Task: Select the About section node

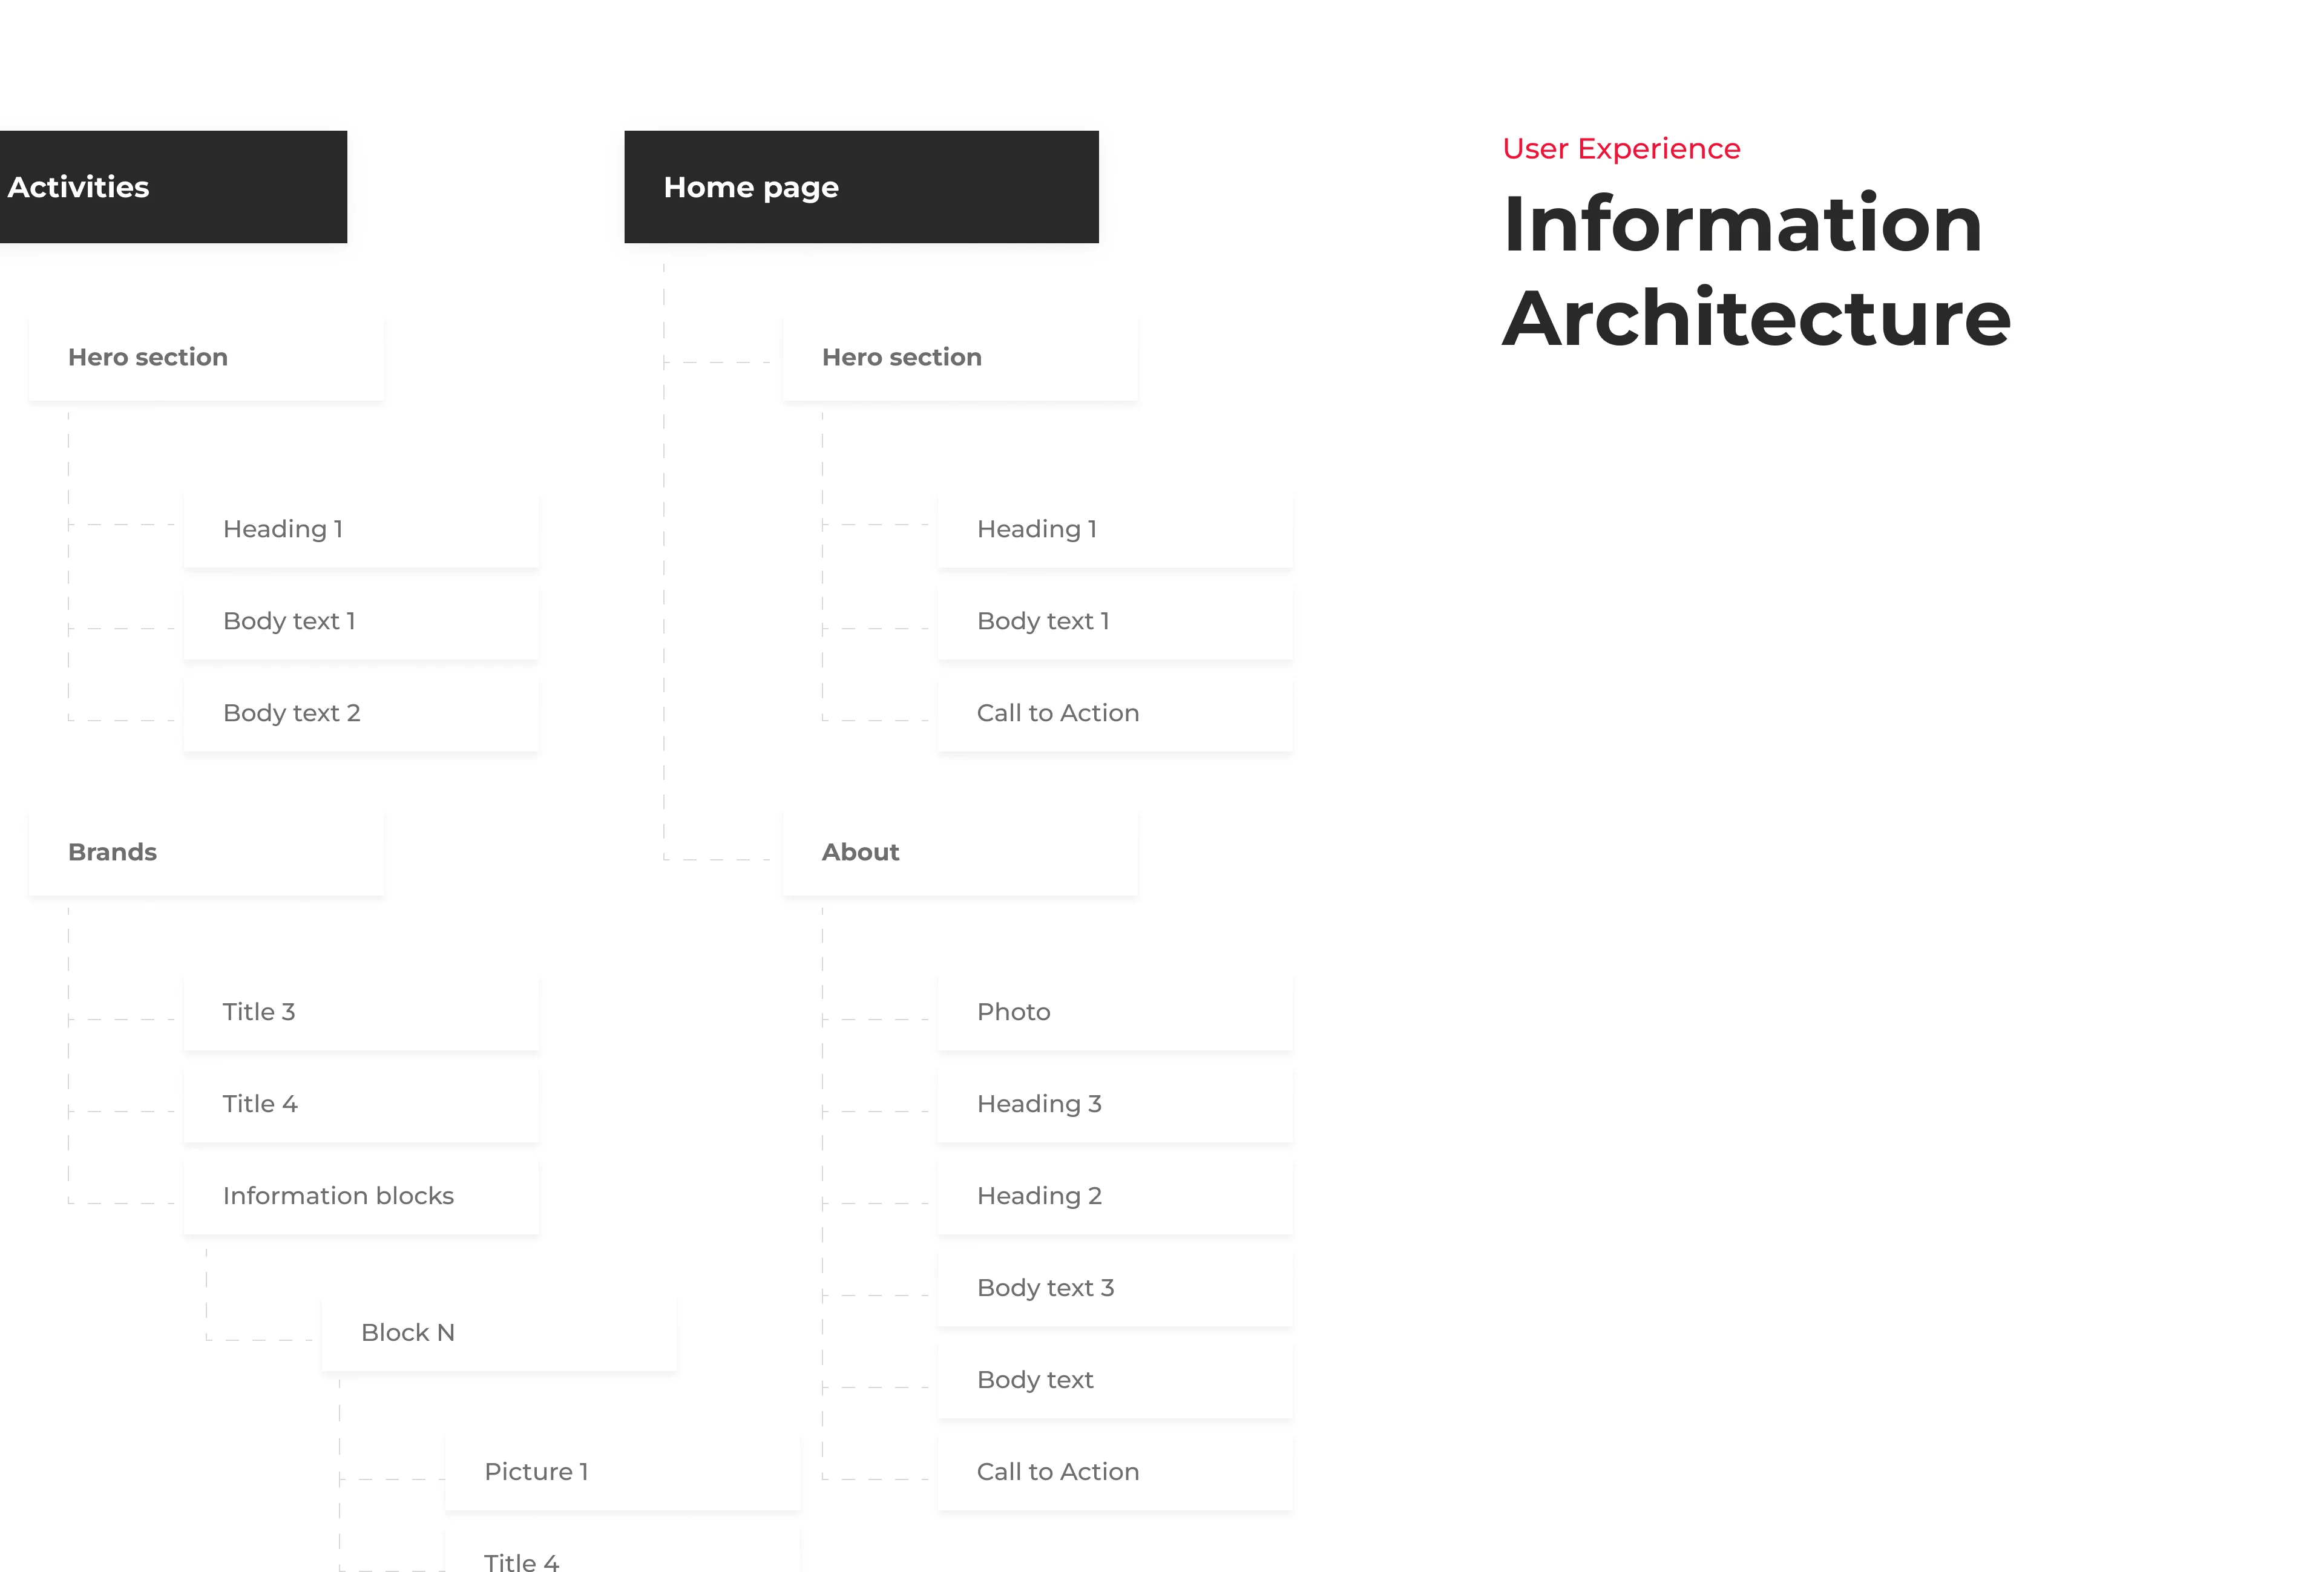Action: click(x=959, y=852)
